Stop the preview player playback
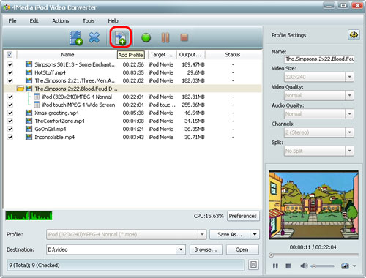This screenshot has width=366, height=278. click(x=288, y=266)
